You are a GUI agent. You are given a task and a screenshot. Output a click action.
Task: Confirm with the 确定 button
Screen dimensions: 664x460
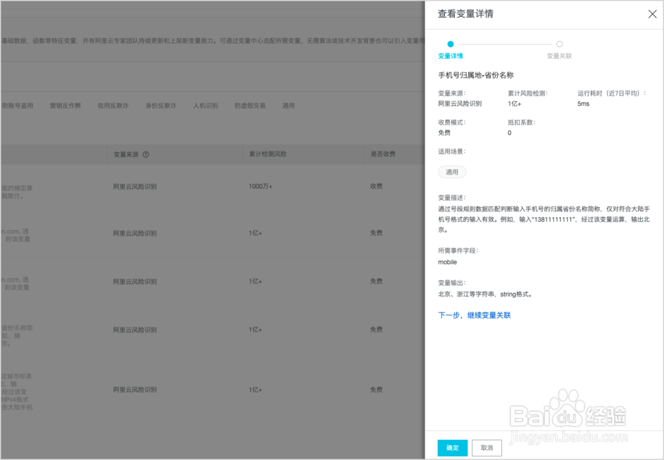coord(452,448)
